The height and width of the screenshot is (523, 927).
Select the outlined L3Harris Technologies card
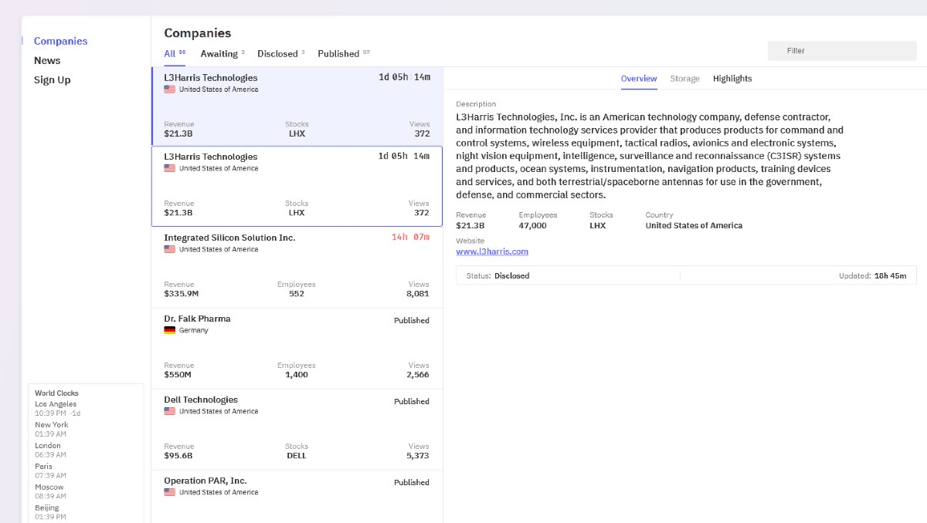[x=297, y=186]
